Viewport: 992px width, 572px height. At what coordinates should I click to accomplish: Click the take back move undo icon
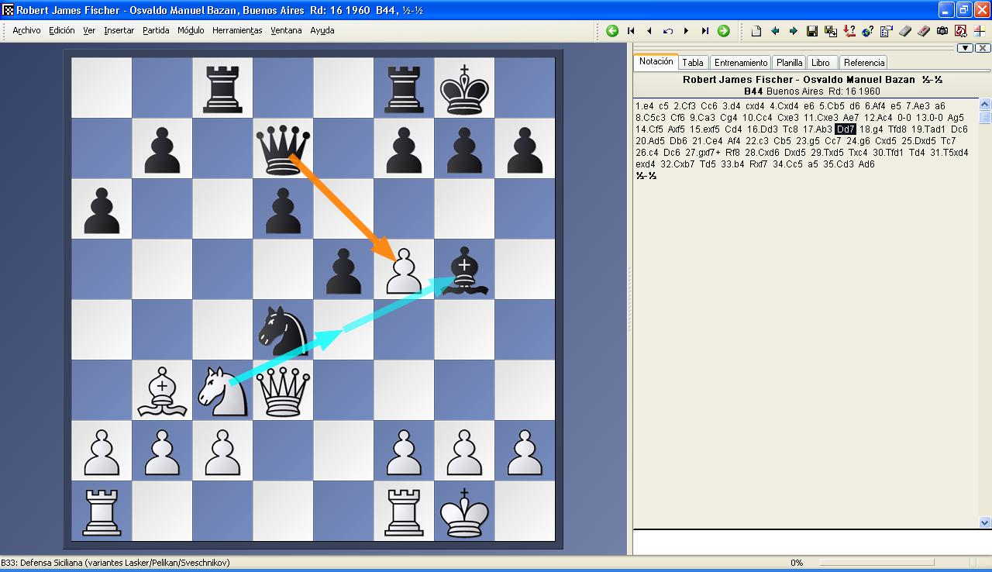pos(667,31)
